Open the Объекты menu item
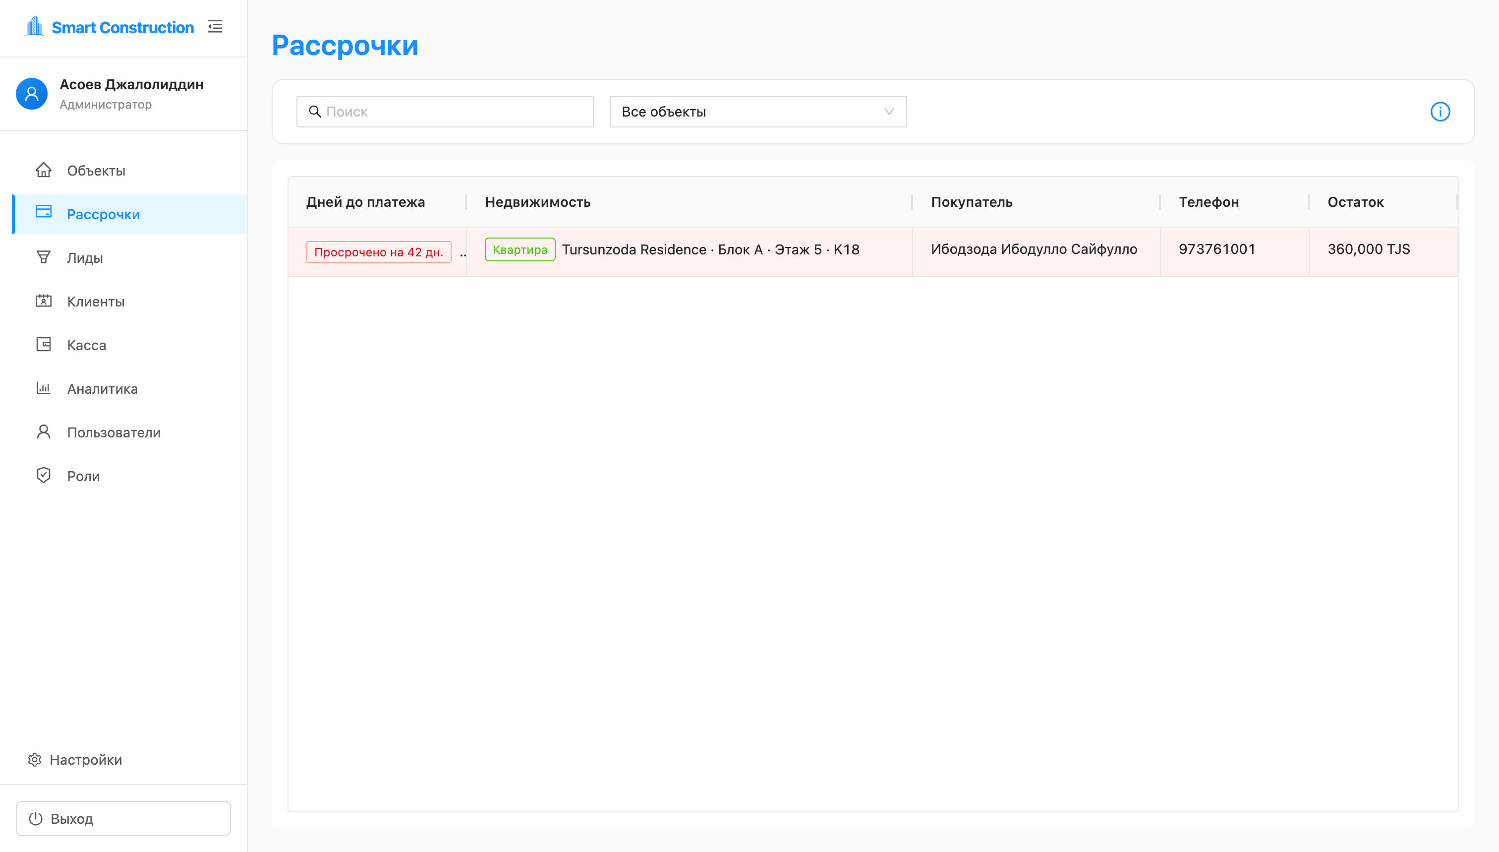Image resolution: width=1499 pixels, height=852 pixels. [x=129, y=170]
